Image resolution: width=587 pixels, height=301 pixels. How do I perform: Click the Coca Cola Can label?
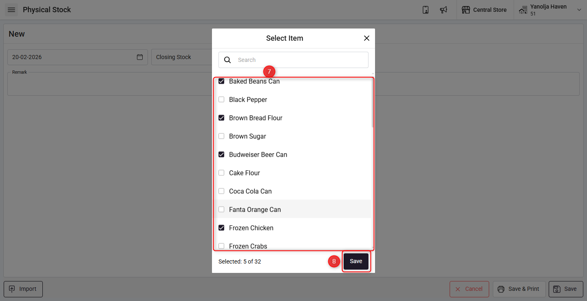click(250, 191)
